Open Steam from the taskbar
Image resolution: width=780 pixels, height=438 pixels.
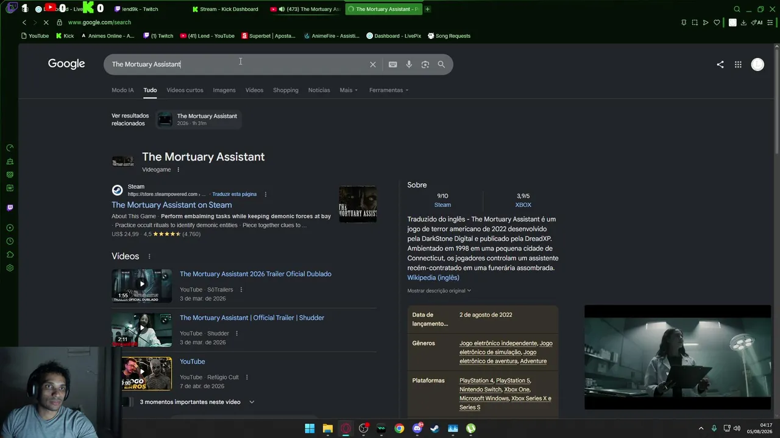(x=434, y=428)
